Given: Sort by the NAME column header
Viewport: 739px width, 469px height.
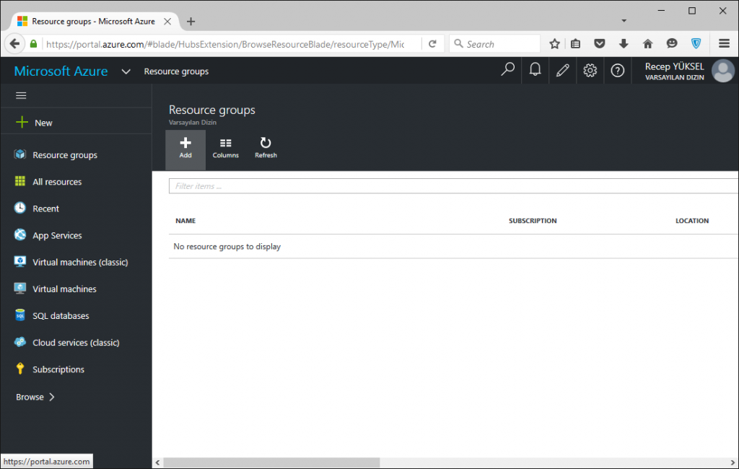Looking at the screenshot, I should click(x=185, y=221).
